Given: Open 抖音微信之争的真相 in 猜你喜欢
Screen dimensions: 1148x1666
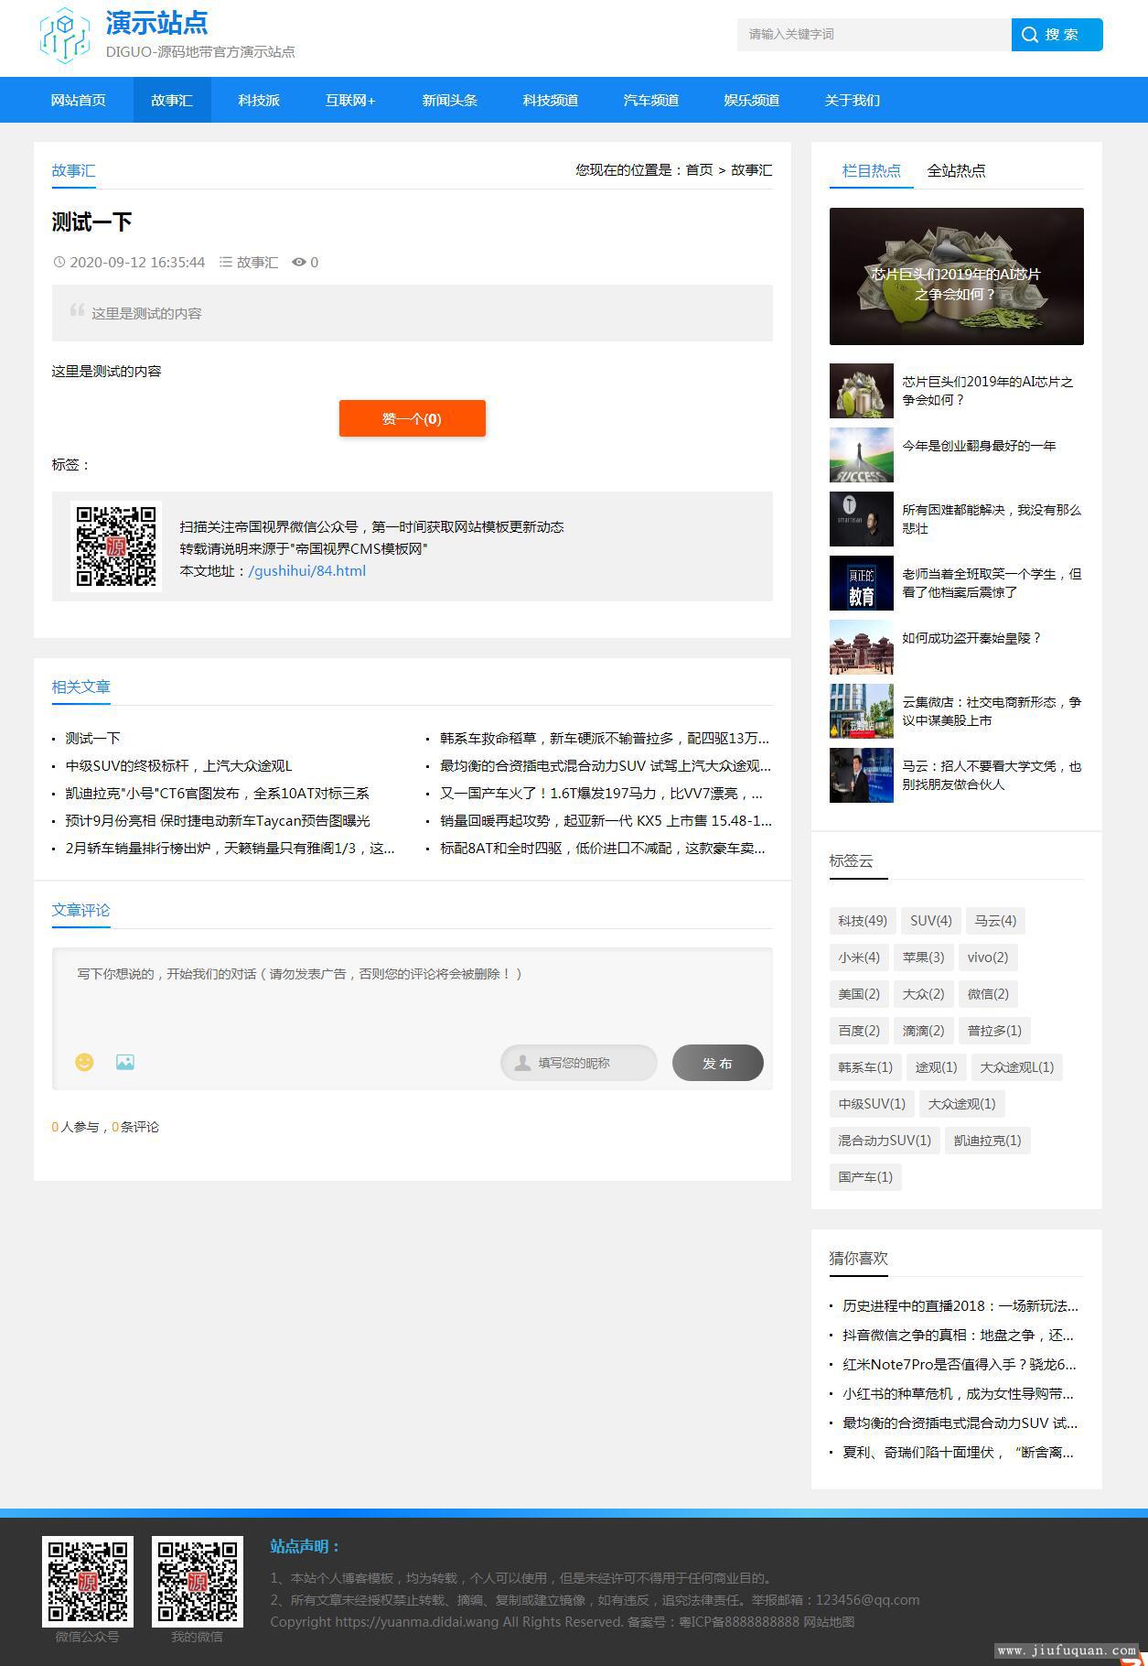Looking at the screenshot, I should [959, 1335].
